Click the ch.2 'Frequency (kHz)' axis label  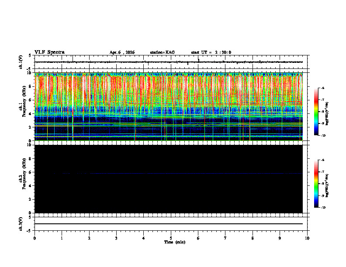[x=24, y=174]
